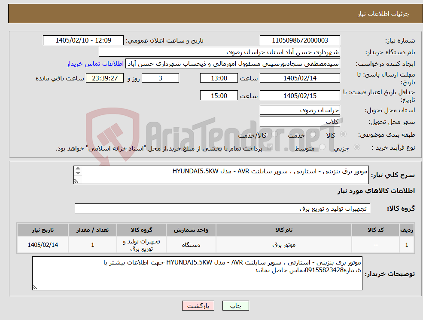
Task: Click the price validity time 15:00 field
Action: (x=219, y=95)
